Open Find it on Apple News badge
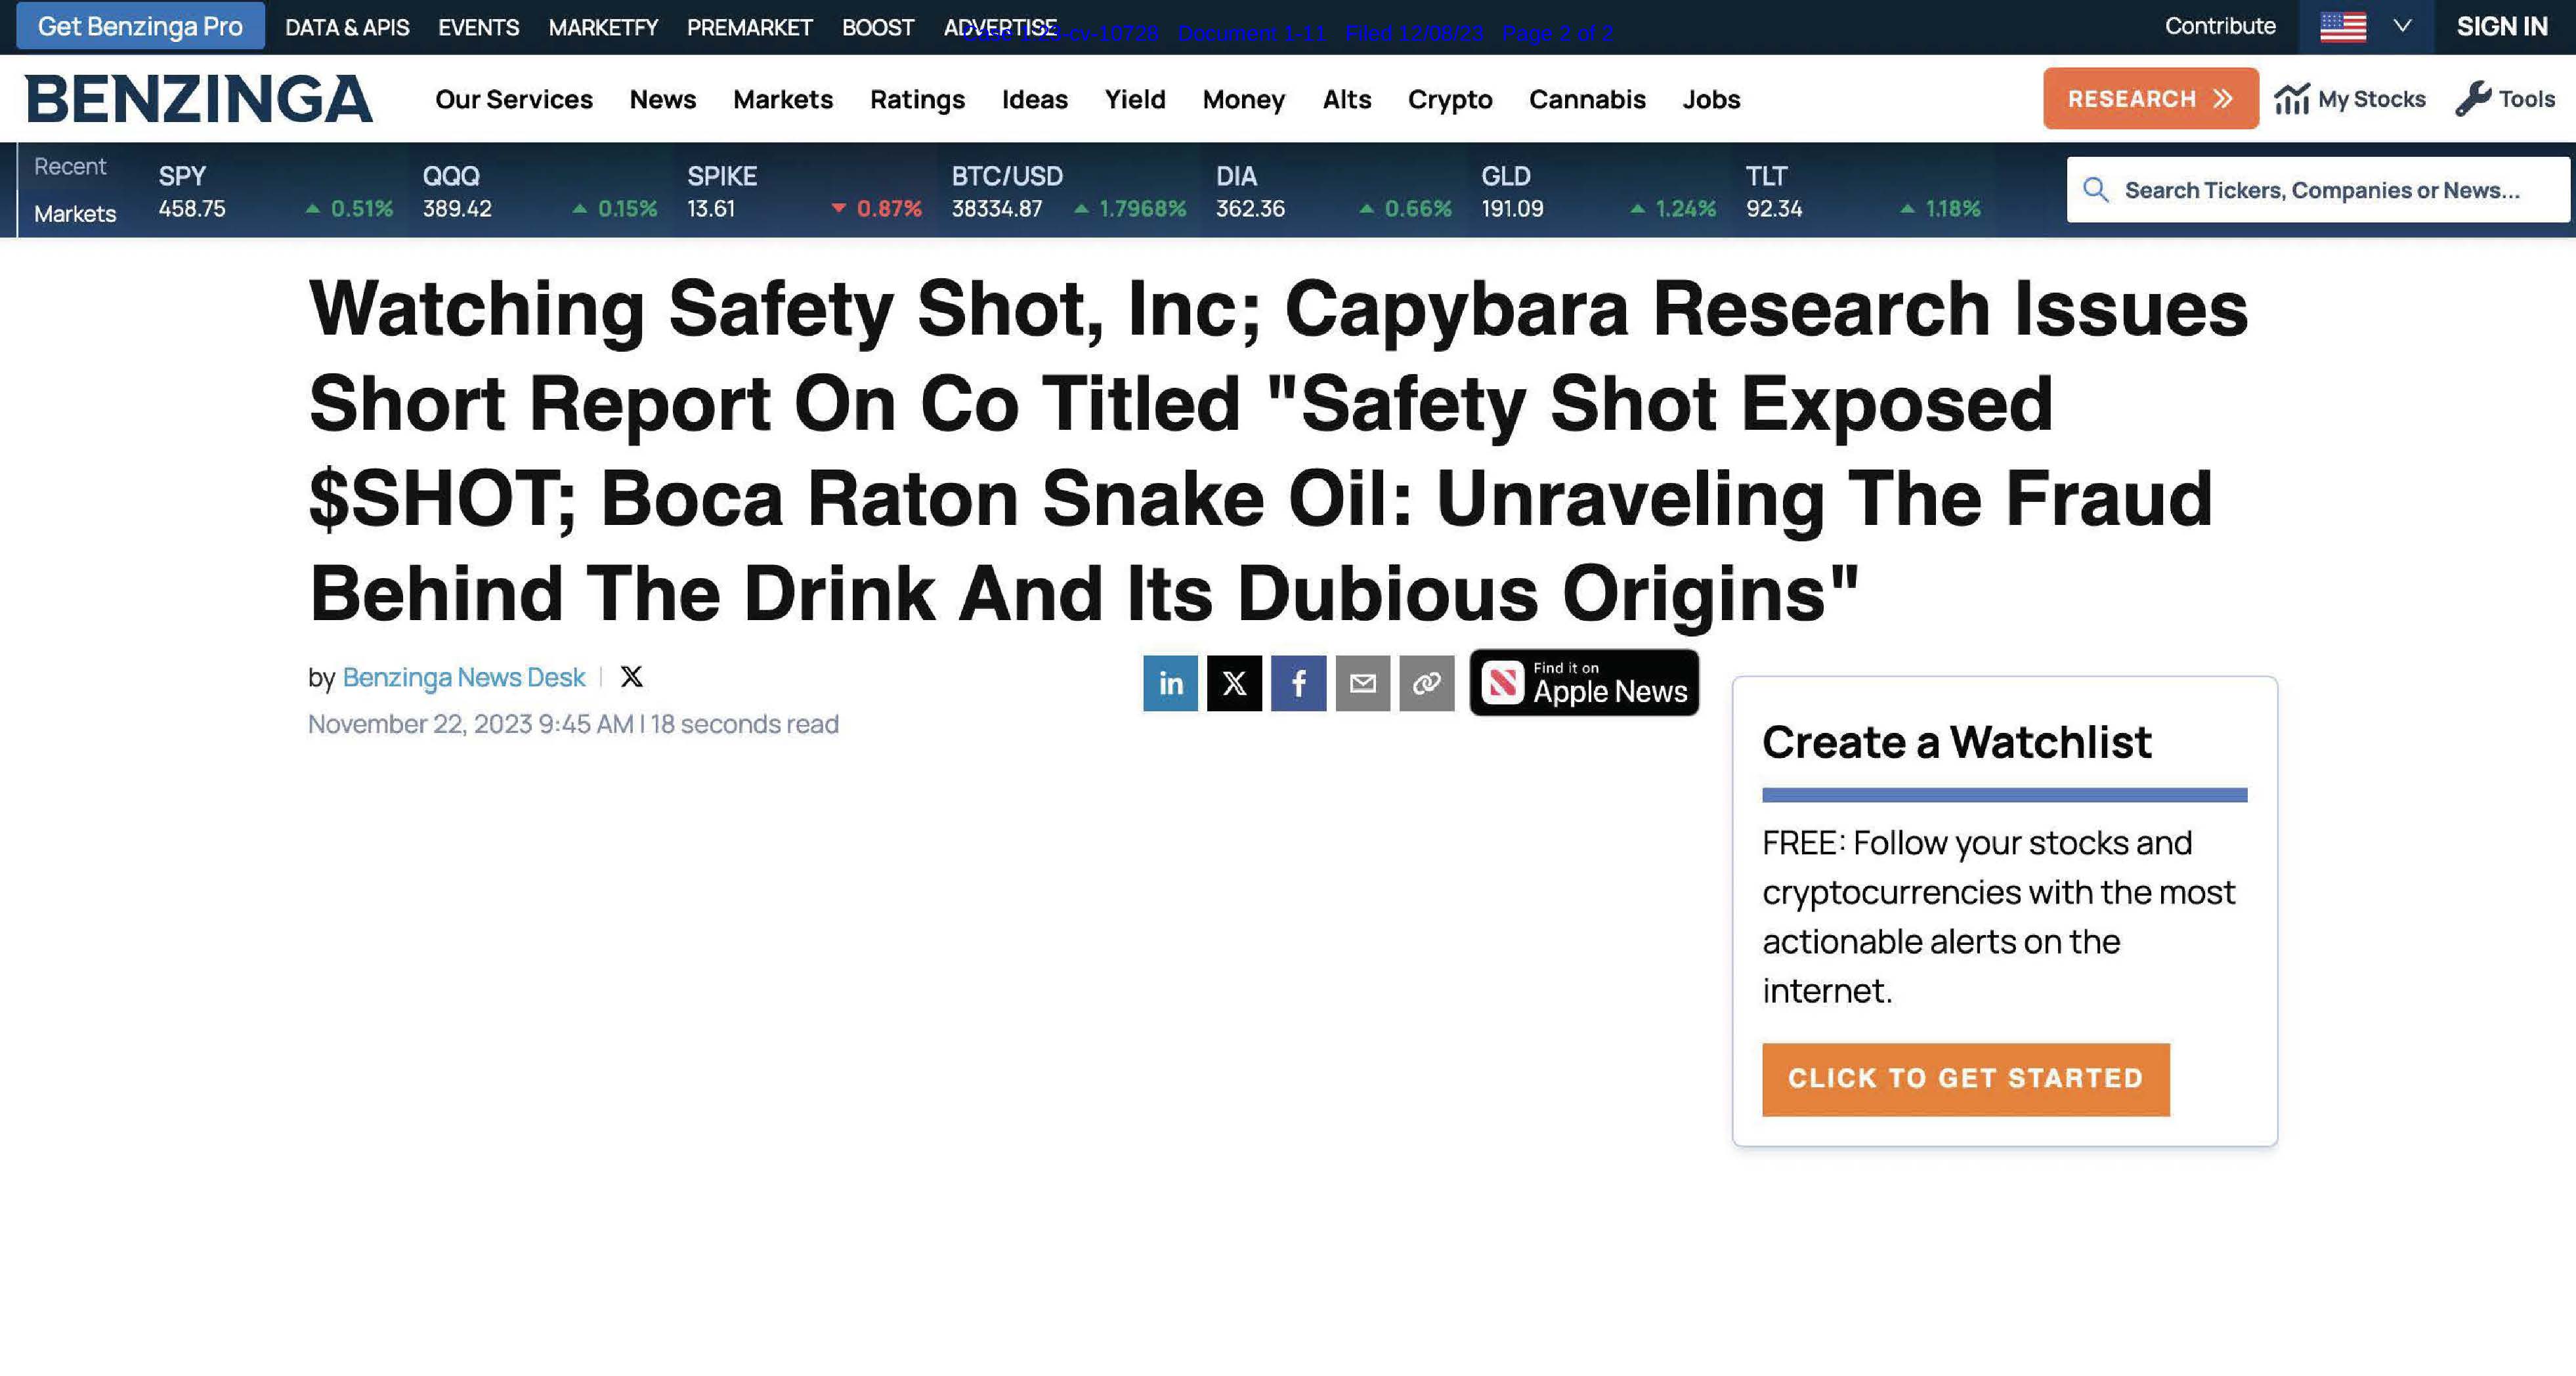The image size is (2576, 1376). 1584,684
